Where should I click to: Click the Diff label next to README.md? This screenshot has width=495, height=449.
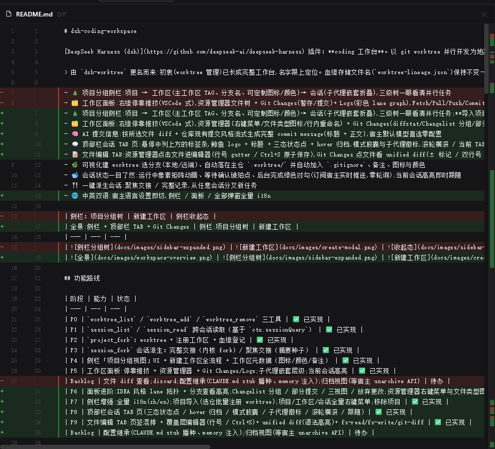tap(61, 14)
